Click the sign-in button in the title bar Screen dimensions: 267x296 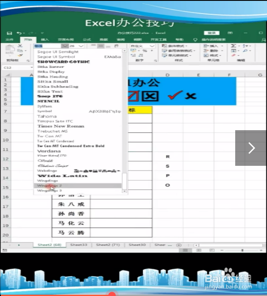(x=212, y=33)
